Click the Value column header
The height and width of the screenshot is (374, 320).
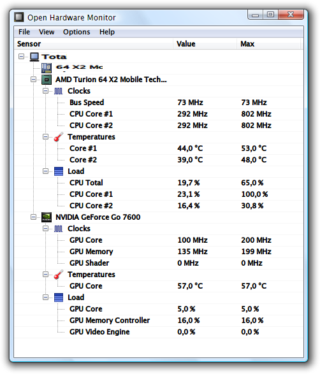[205, 44]
